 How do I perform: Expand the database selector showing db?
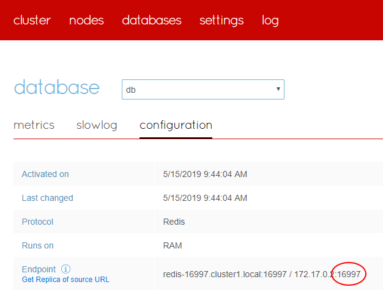point(203,89)
